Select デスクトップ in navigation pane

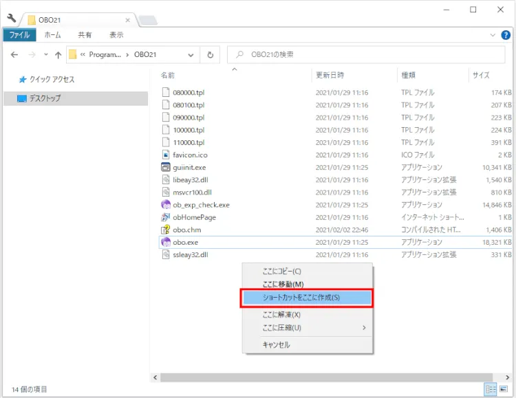coord(76,98)
